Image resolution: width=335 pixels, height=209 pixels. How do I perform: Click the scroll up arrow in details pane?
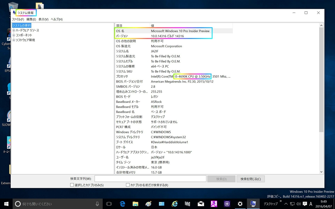click(x=321, y=25)
